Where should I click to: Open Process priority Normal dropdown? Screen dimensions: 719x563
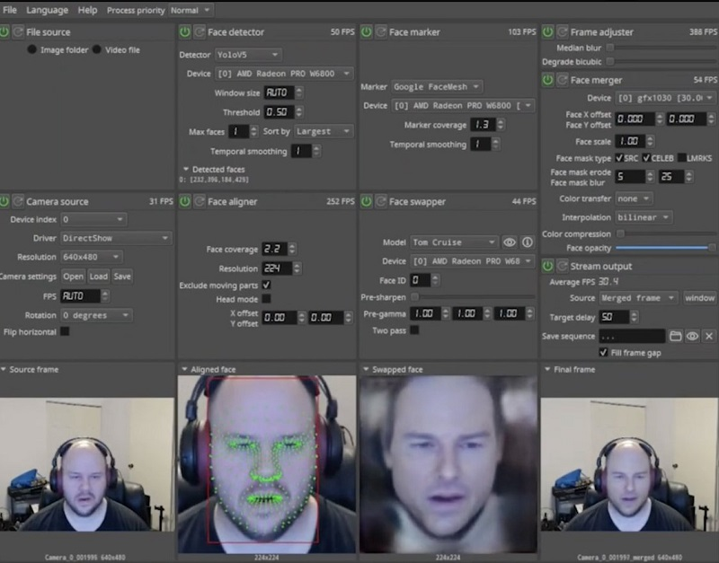190,10
